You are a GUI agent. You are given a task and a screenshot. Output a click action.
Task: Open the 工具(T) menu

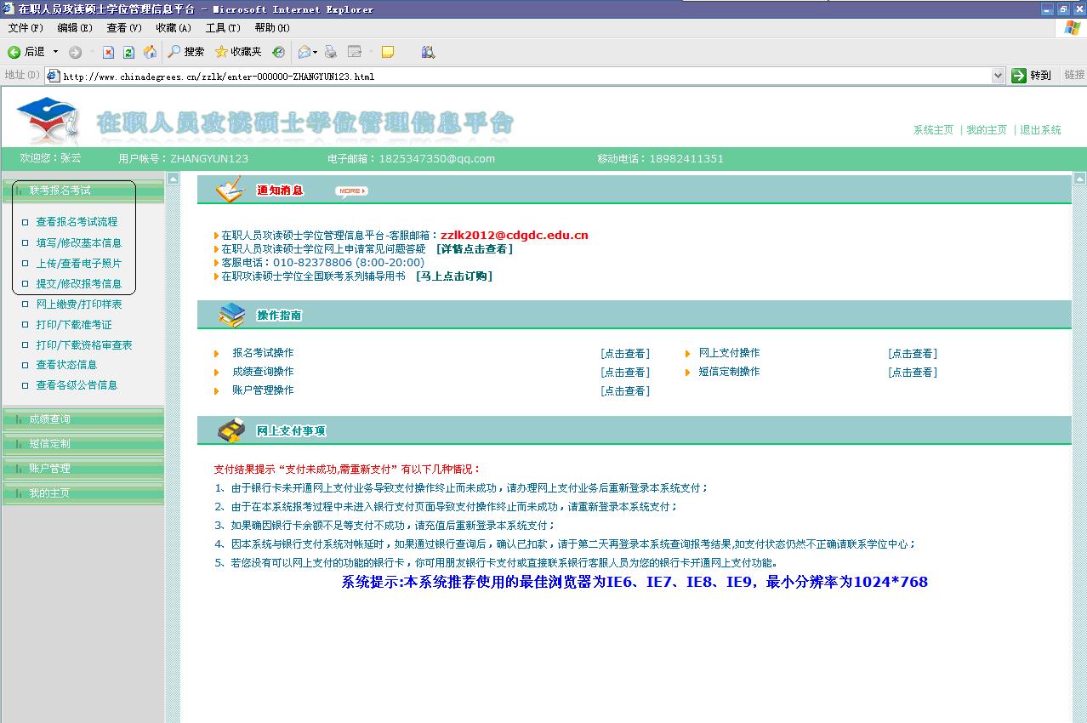[x=223, y=28]
